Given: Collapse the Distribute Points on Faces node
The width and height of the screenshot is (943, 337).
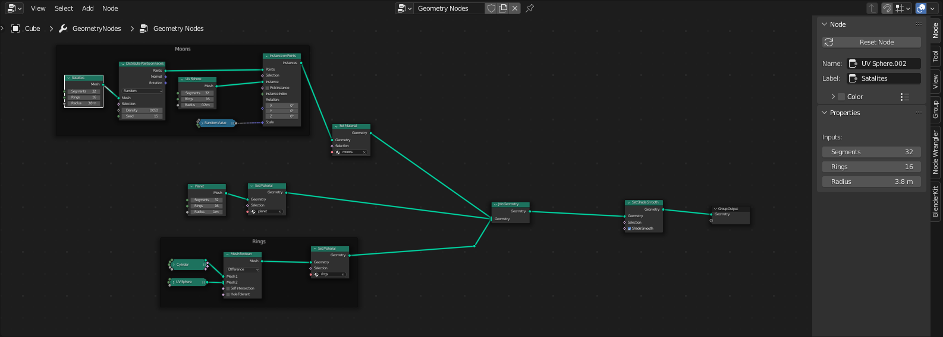Looking at the screenshot, I should 122,63.
